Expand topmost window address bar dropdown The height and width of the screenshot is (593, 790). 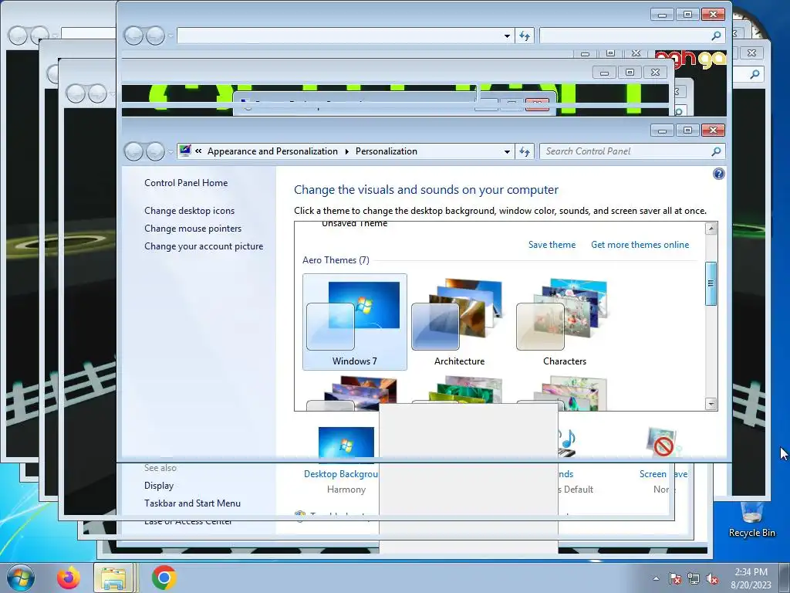point(507,36)
